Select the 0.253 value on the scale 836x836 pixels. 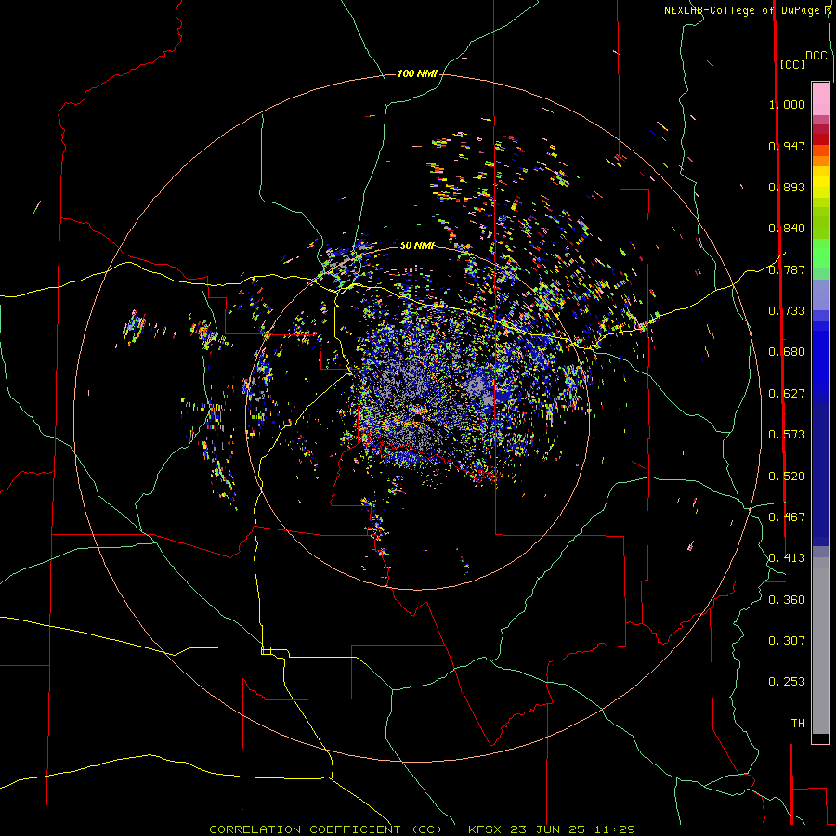pyautogui.click(x=787, y=682)
